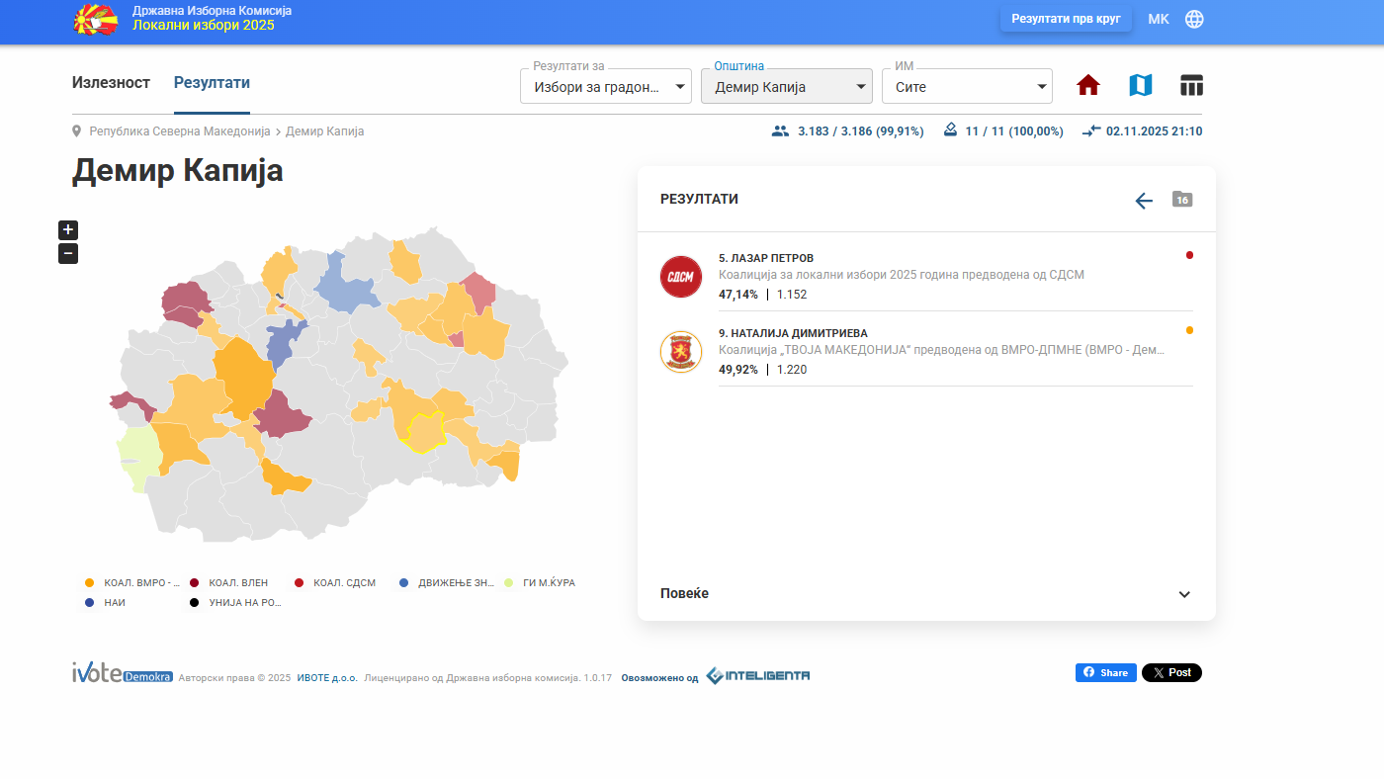
Task: Select the Резултати tab
Action: [x=212, y=83]
